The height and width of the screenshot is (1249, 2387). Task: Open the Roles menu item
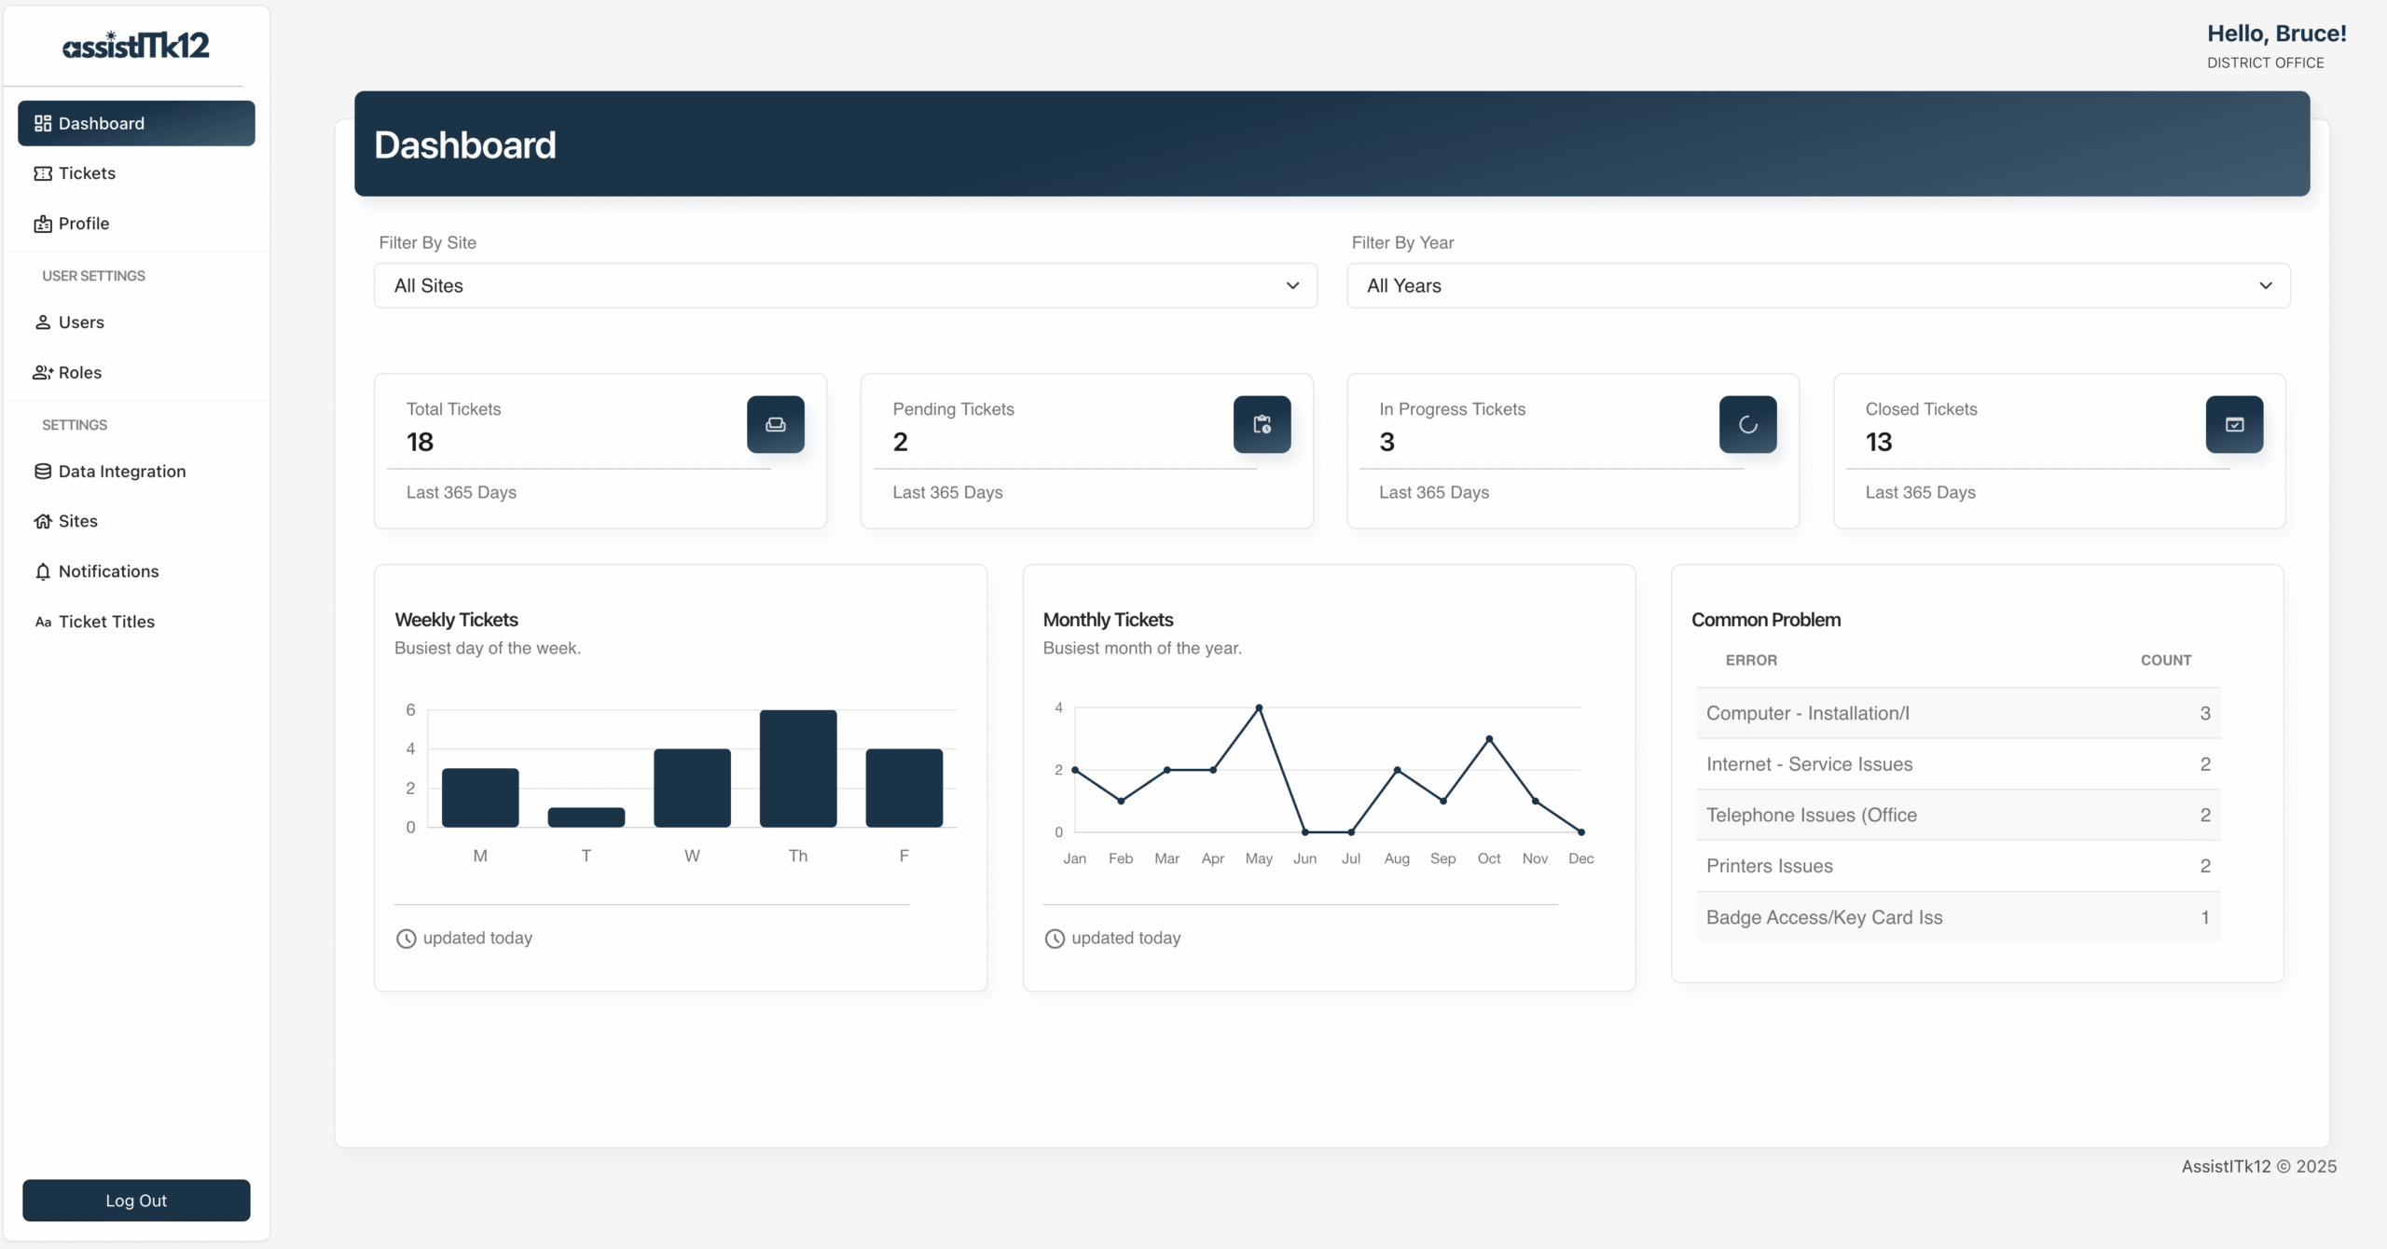(x=80, y=373)
